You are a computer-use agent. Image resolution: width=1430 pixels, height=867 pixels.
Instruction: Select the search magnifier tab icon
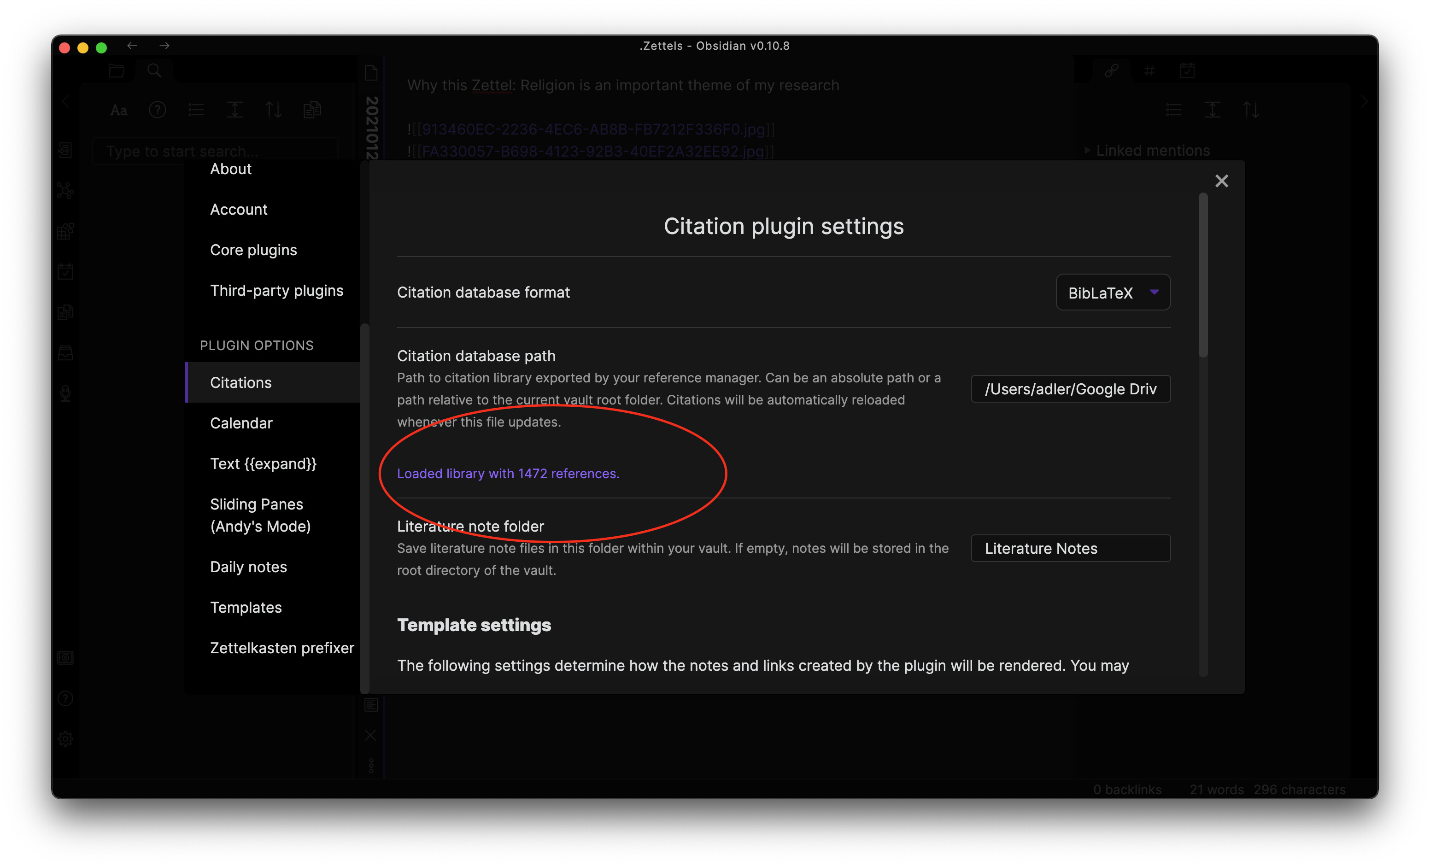tap(154, 71)
